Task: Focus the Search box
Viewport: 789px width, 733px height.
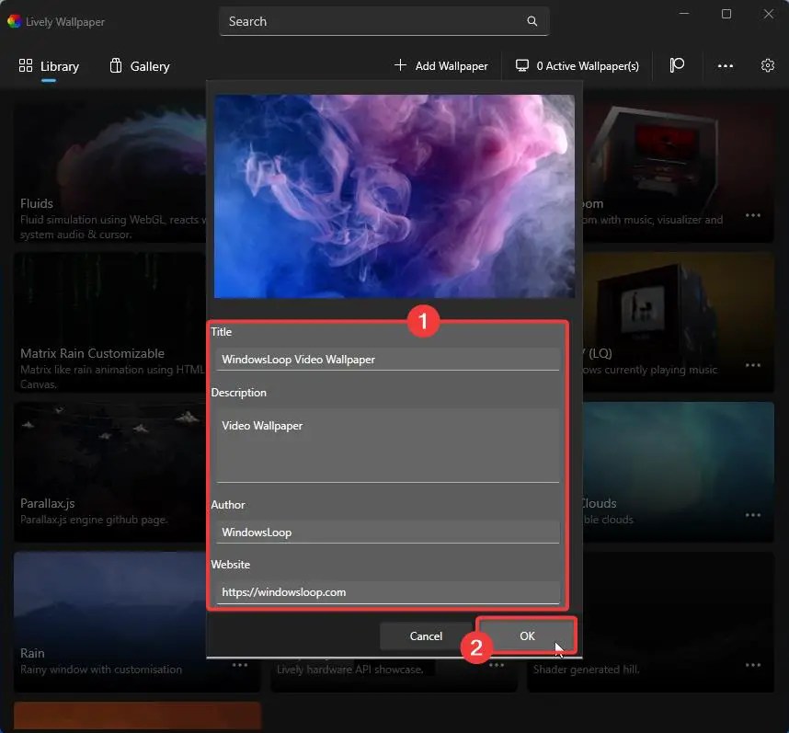Action: tap(384, 21)
